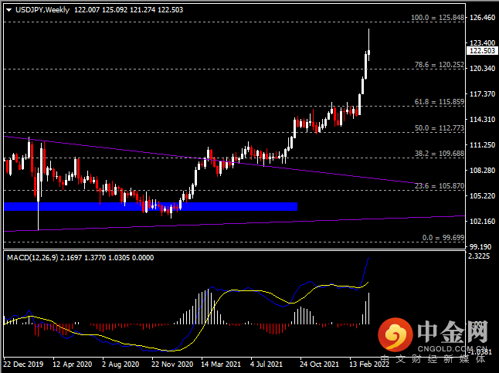Click the 126.460 price axis value
The height and width of the screenshot is (373, 499).
pos(483,18)
